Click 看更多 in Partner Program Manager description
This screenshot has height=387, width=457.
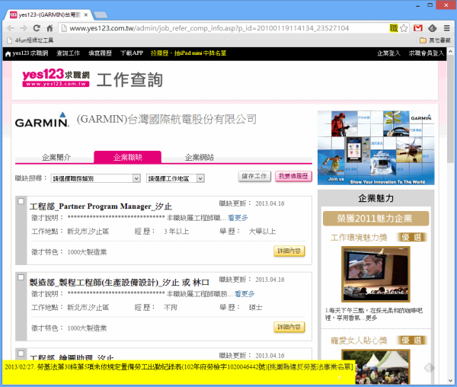[238, 218]
